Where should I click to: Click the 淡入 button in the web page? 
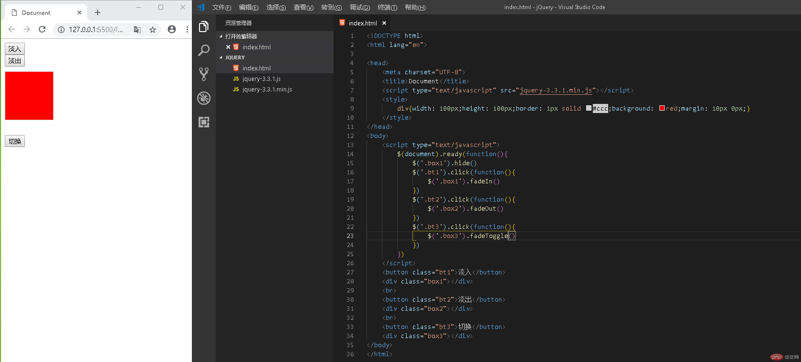15,49
